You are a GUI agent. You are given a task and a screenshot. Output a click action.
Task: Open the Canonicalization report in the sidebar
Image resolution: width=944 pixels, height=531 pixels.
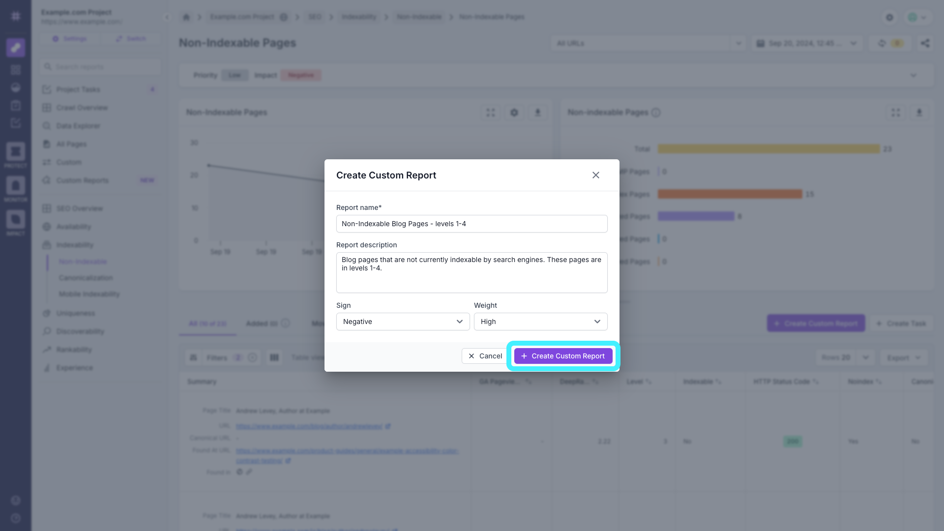tap(86, 278)
